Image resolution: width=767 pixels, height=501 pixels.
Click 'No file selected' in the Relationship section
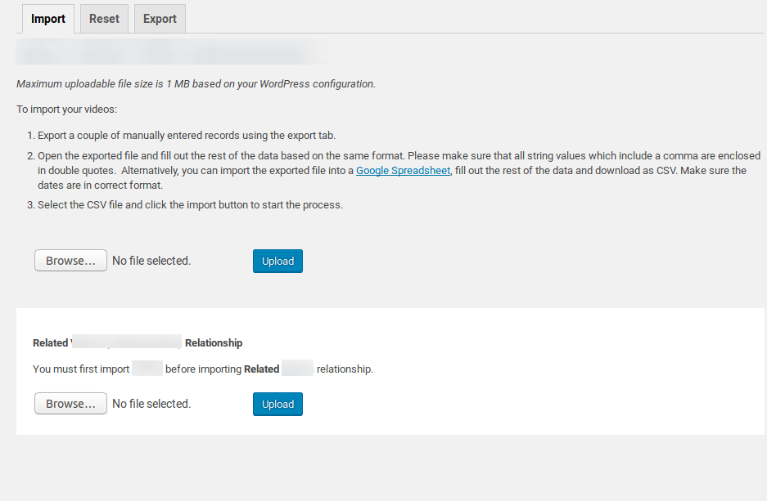pyautogui.click(x=151, y=404)
